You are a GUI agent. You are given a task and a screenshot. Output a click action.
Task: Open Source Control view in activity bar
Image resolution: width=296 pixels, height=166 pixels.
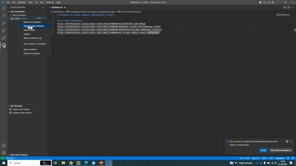tap(4, 23)
